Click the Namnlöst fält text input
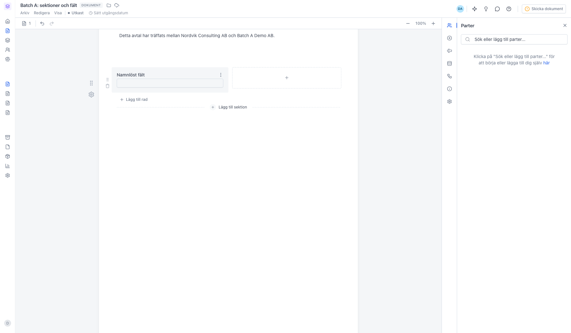This screenshot has height=333, width=571. (x=170, y=83)
